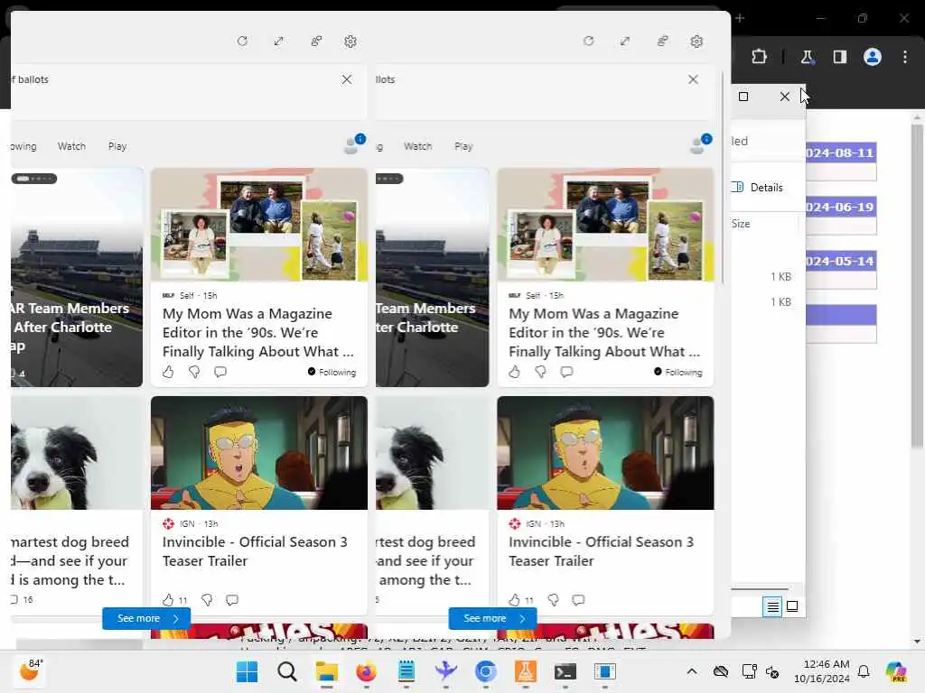Viewport: 925px width, 693px height.
Task: Open the Windows Start menu
Action: click(247, 671)
